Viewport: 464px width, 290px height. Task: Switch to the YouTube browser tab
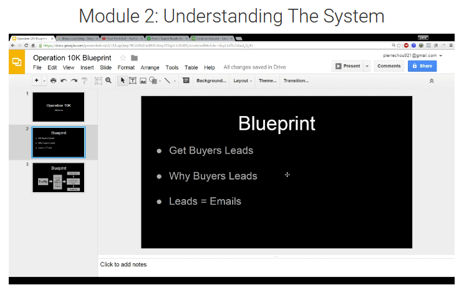coord(122,39)
